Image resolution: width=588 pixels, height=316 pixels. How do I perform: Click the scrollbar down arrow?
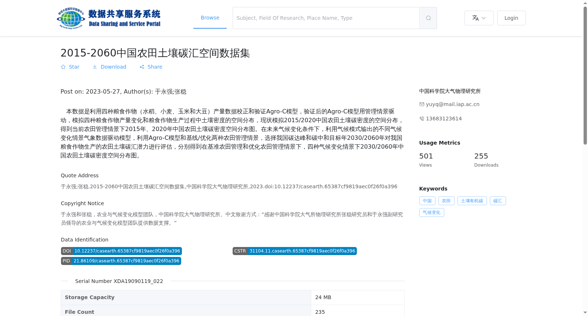(585, 313)
